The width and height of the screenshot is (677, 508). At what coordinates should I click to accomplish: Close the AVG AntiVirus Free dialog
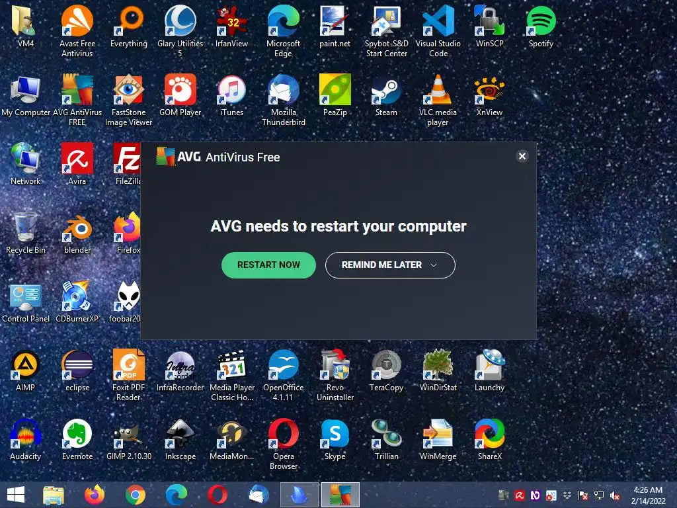click(522, 156)
